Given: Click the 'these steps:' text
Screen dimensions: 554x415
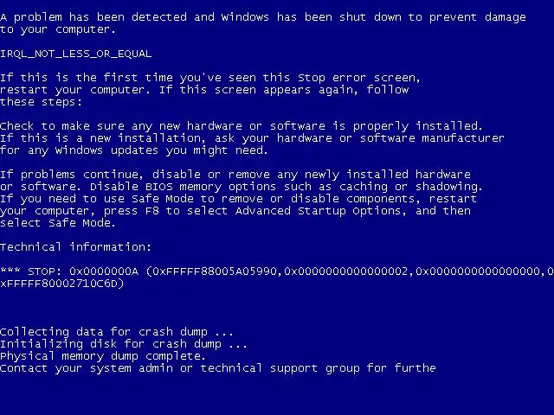Looking at the screenshot, I should (x=41, y=102).
